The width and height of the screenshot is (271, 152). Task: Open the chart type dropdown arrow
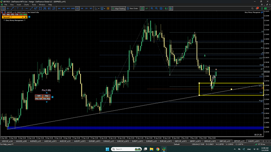point(99,9)
